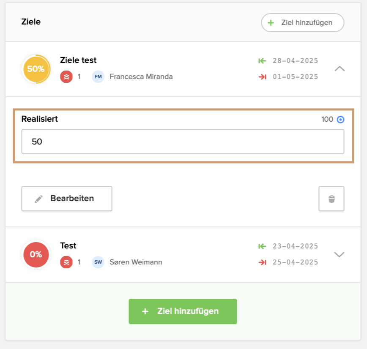Expand the Test goal details
Viewport: 367px width, 349px height.
pos(340,254)
